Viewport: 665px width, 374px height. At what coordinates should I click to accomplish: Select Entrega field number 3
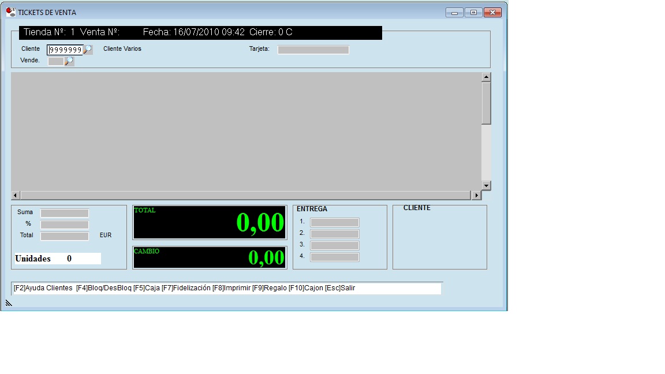click(x=334, y=245)
